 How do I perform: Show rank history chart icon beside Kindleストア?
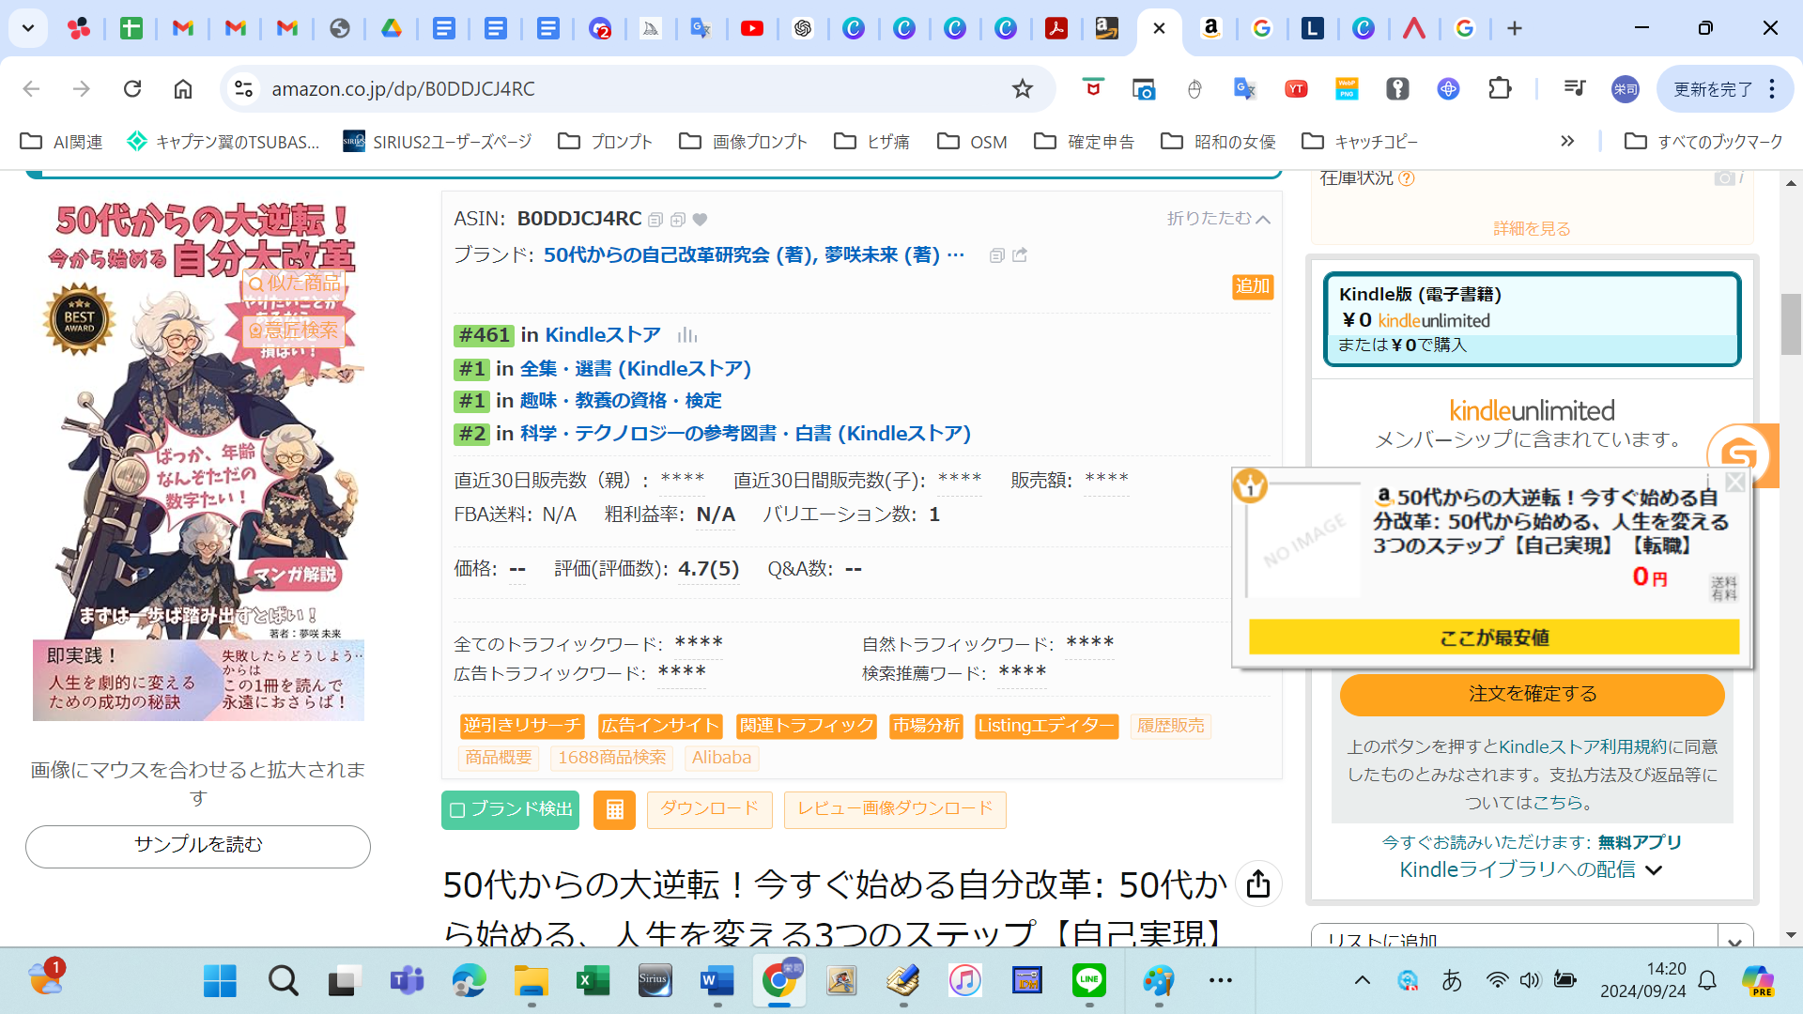click(x=687, y=335)
